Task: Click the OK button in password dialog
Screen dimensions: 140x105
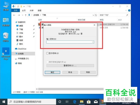Action: pos(52,72)
